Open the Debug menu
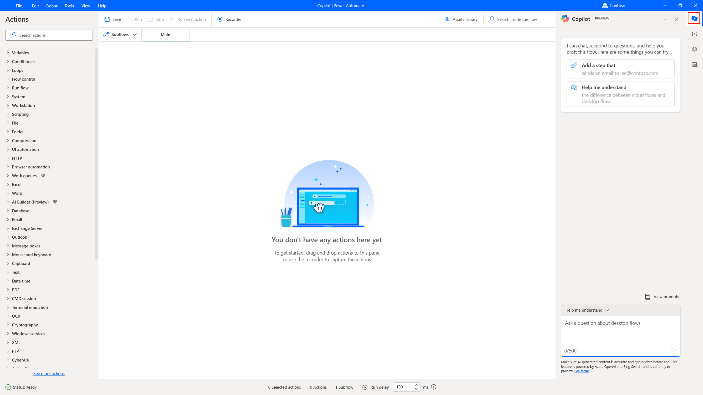703x395 pixels. pos(52,5)
